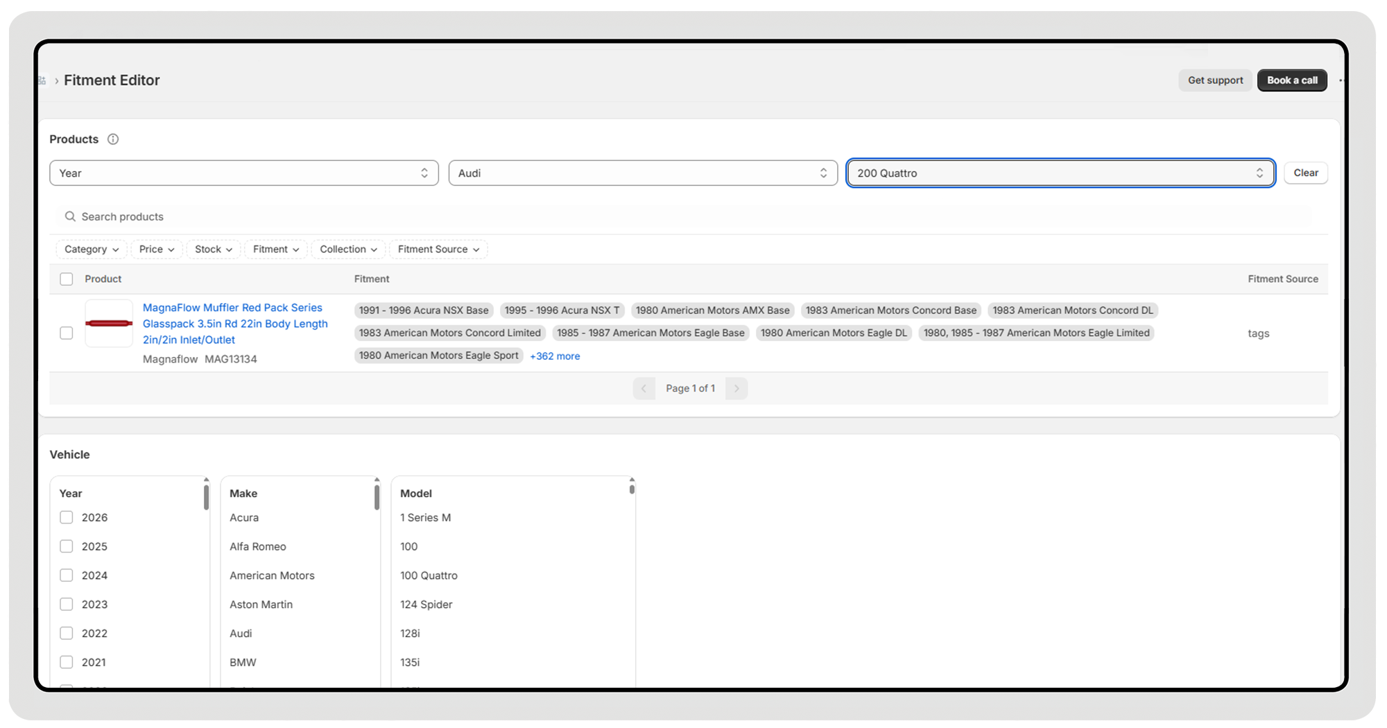
Task: Click the search magnifier icon
Action: coord(70,216)
